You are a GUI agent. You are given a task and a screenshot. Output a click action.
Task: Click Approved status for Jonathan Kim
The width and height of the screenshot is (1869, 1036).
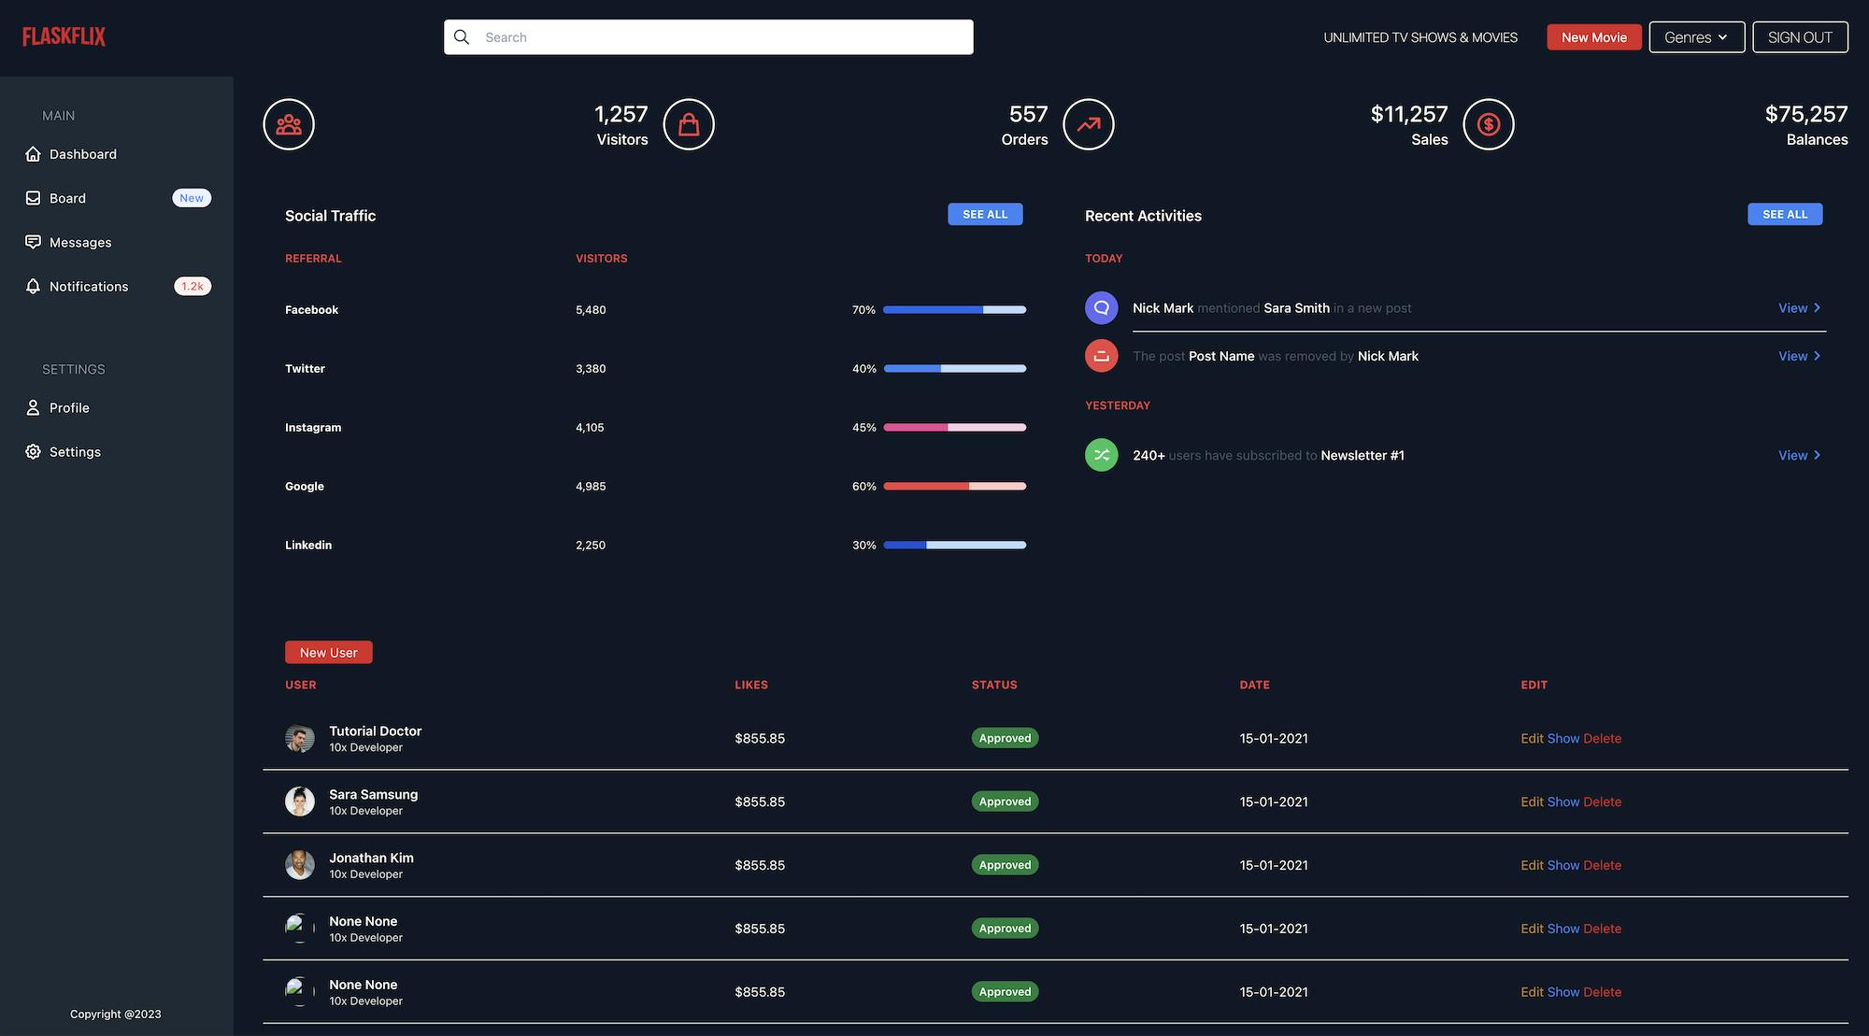[1005, 865]
